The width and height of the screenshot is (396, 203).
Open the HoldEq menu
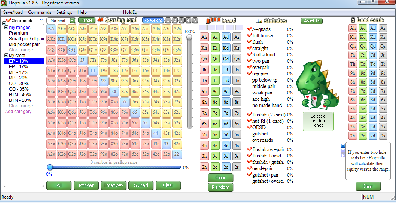[x=130, y=12]
